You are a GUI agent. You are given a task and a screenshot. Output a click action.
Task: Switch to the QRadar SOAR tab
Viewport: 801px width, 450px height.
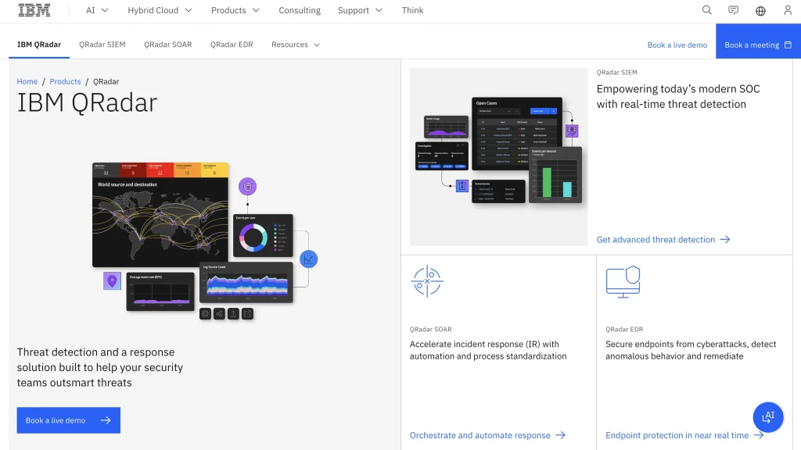tap(167, 45)
